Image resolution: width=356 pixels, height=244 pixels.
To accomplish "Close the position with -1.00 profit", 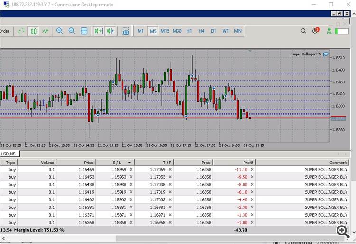I will (x=252, y=222).
